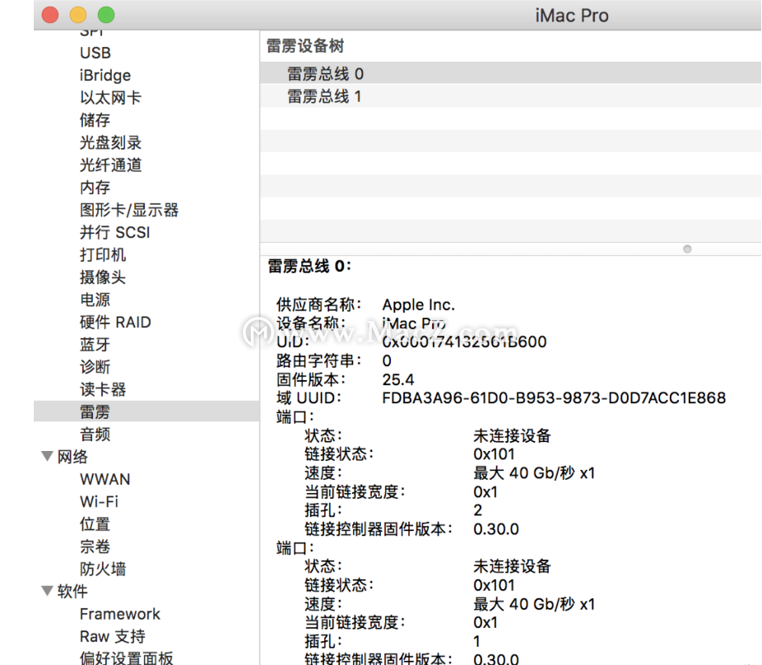Zoom the window with the green button
The height and width of the screenshot is (665, 762).
click(106, 15)
